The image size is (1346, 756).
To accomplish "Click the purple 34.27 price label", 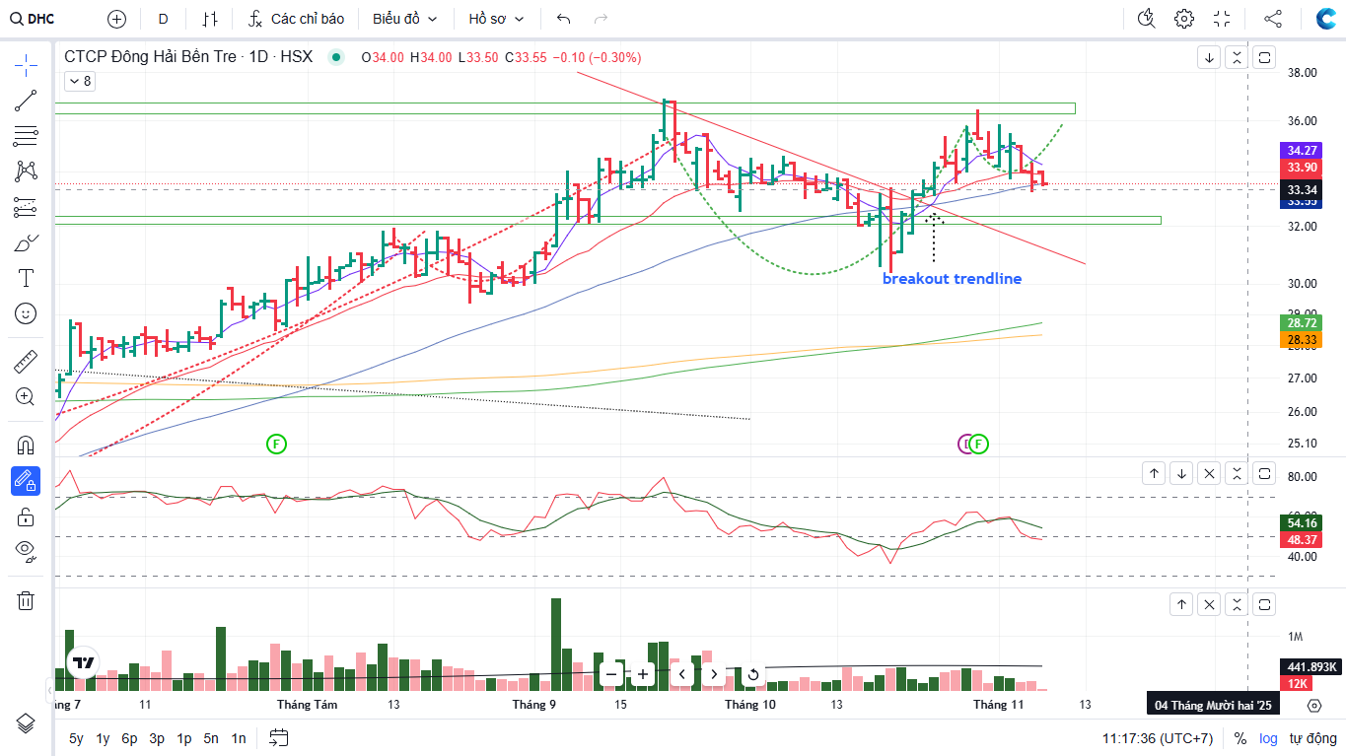I will pos(1301,151).
